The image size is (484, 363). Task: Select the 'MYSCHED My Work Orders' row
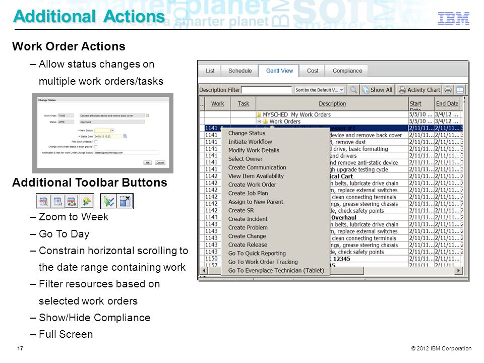(x=332, y=114)
